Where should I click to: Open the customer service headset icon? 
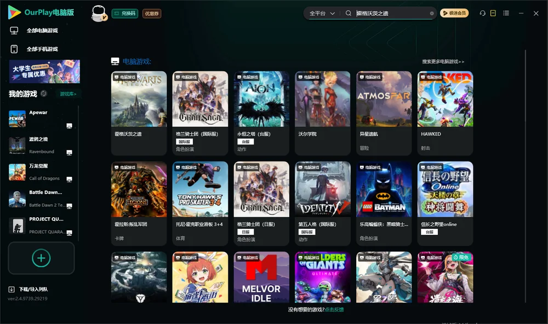[x=482, y=13]
